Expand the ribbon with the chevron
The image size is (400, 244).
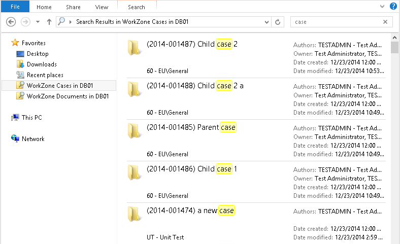coord(382,7)
